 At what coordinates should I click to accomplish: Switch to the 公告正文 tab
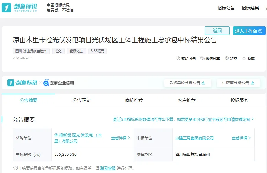(x=81, y=100)
